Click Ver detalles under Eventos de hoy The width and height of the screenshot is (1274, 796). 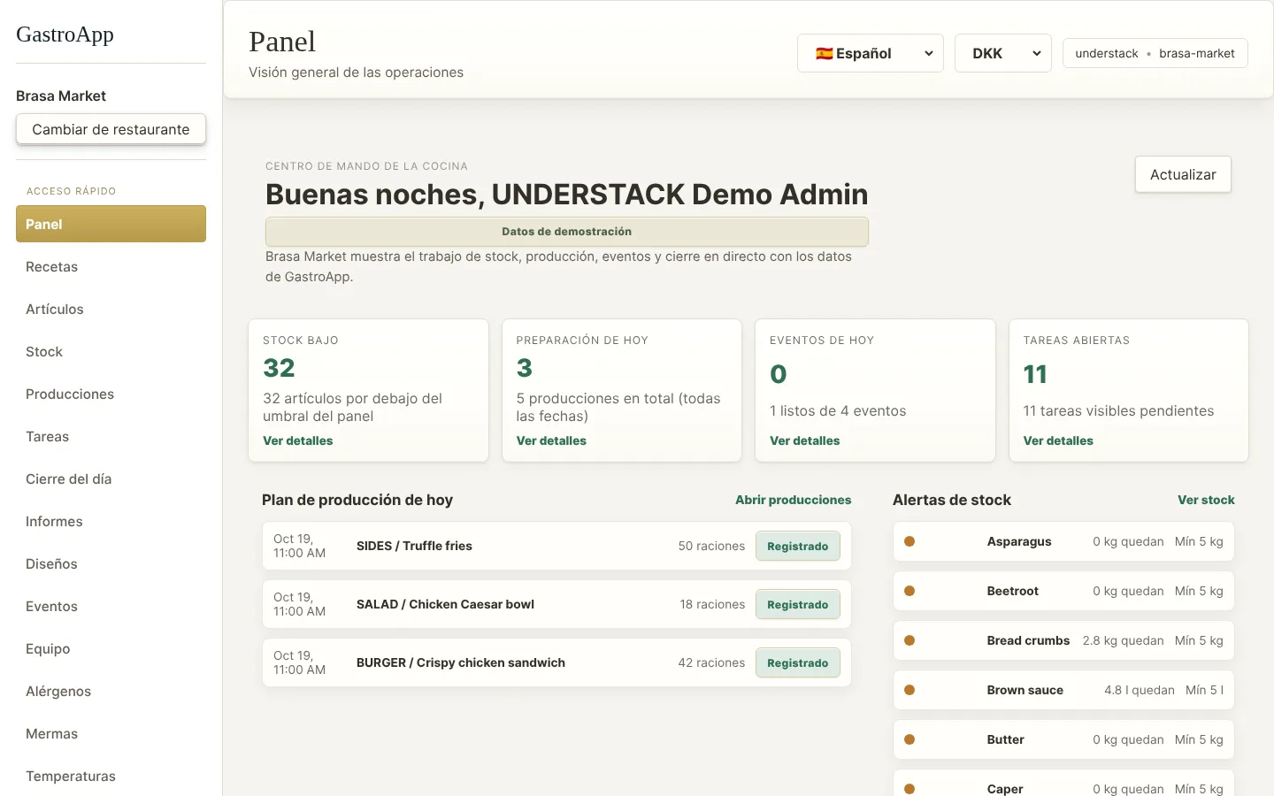805,440
